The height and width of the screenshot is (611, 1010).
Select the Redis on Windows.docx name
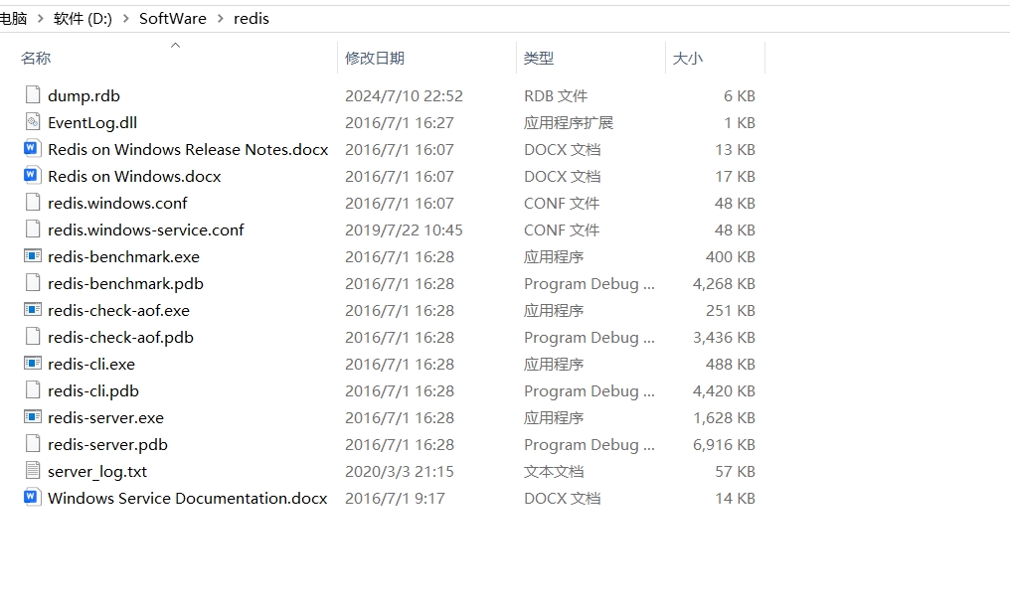(134, 177)
